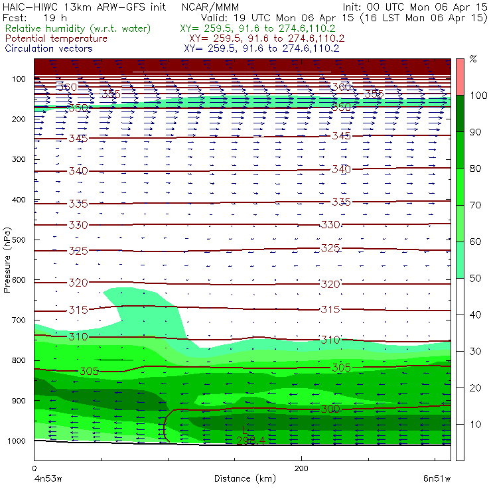Click the '6n51w' end coordinate label
This screenshot has height=491, width=491.
coord(437,478)
